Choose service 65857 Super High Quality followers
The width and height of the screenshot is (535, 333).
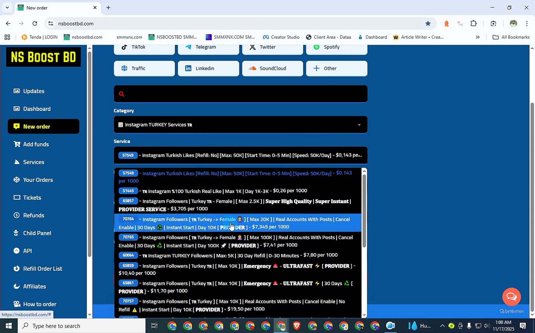[x=238, y=205]
